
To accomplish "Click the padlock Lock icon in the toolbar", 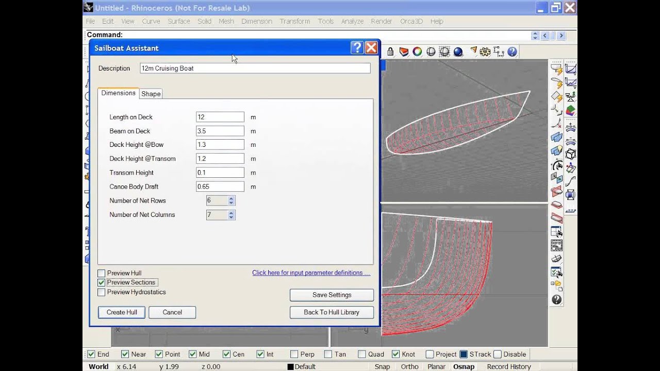I will coord(390,52).
